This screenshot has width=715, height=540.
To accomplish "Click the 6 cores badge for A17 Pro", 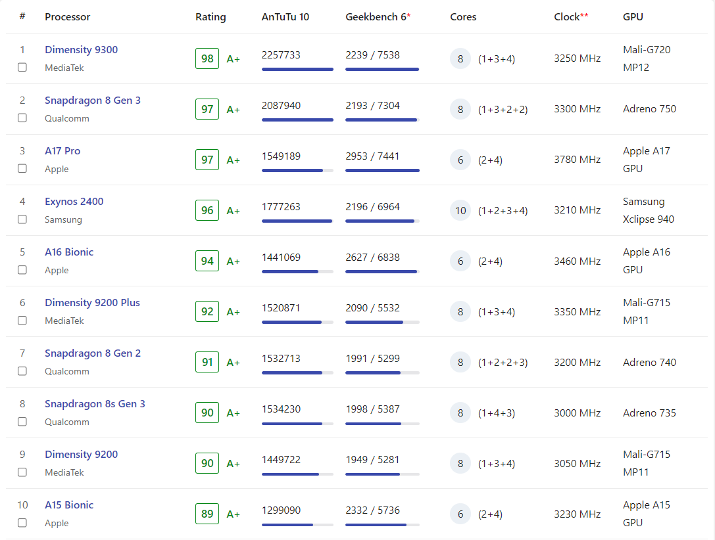I will tap(460, 160).
